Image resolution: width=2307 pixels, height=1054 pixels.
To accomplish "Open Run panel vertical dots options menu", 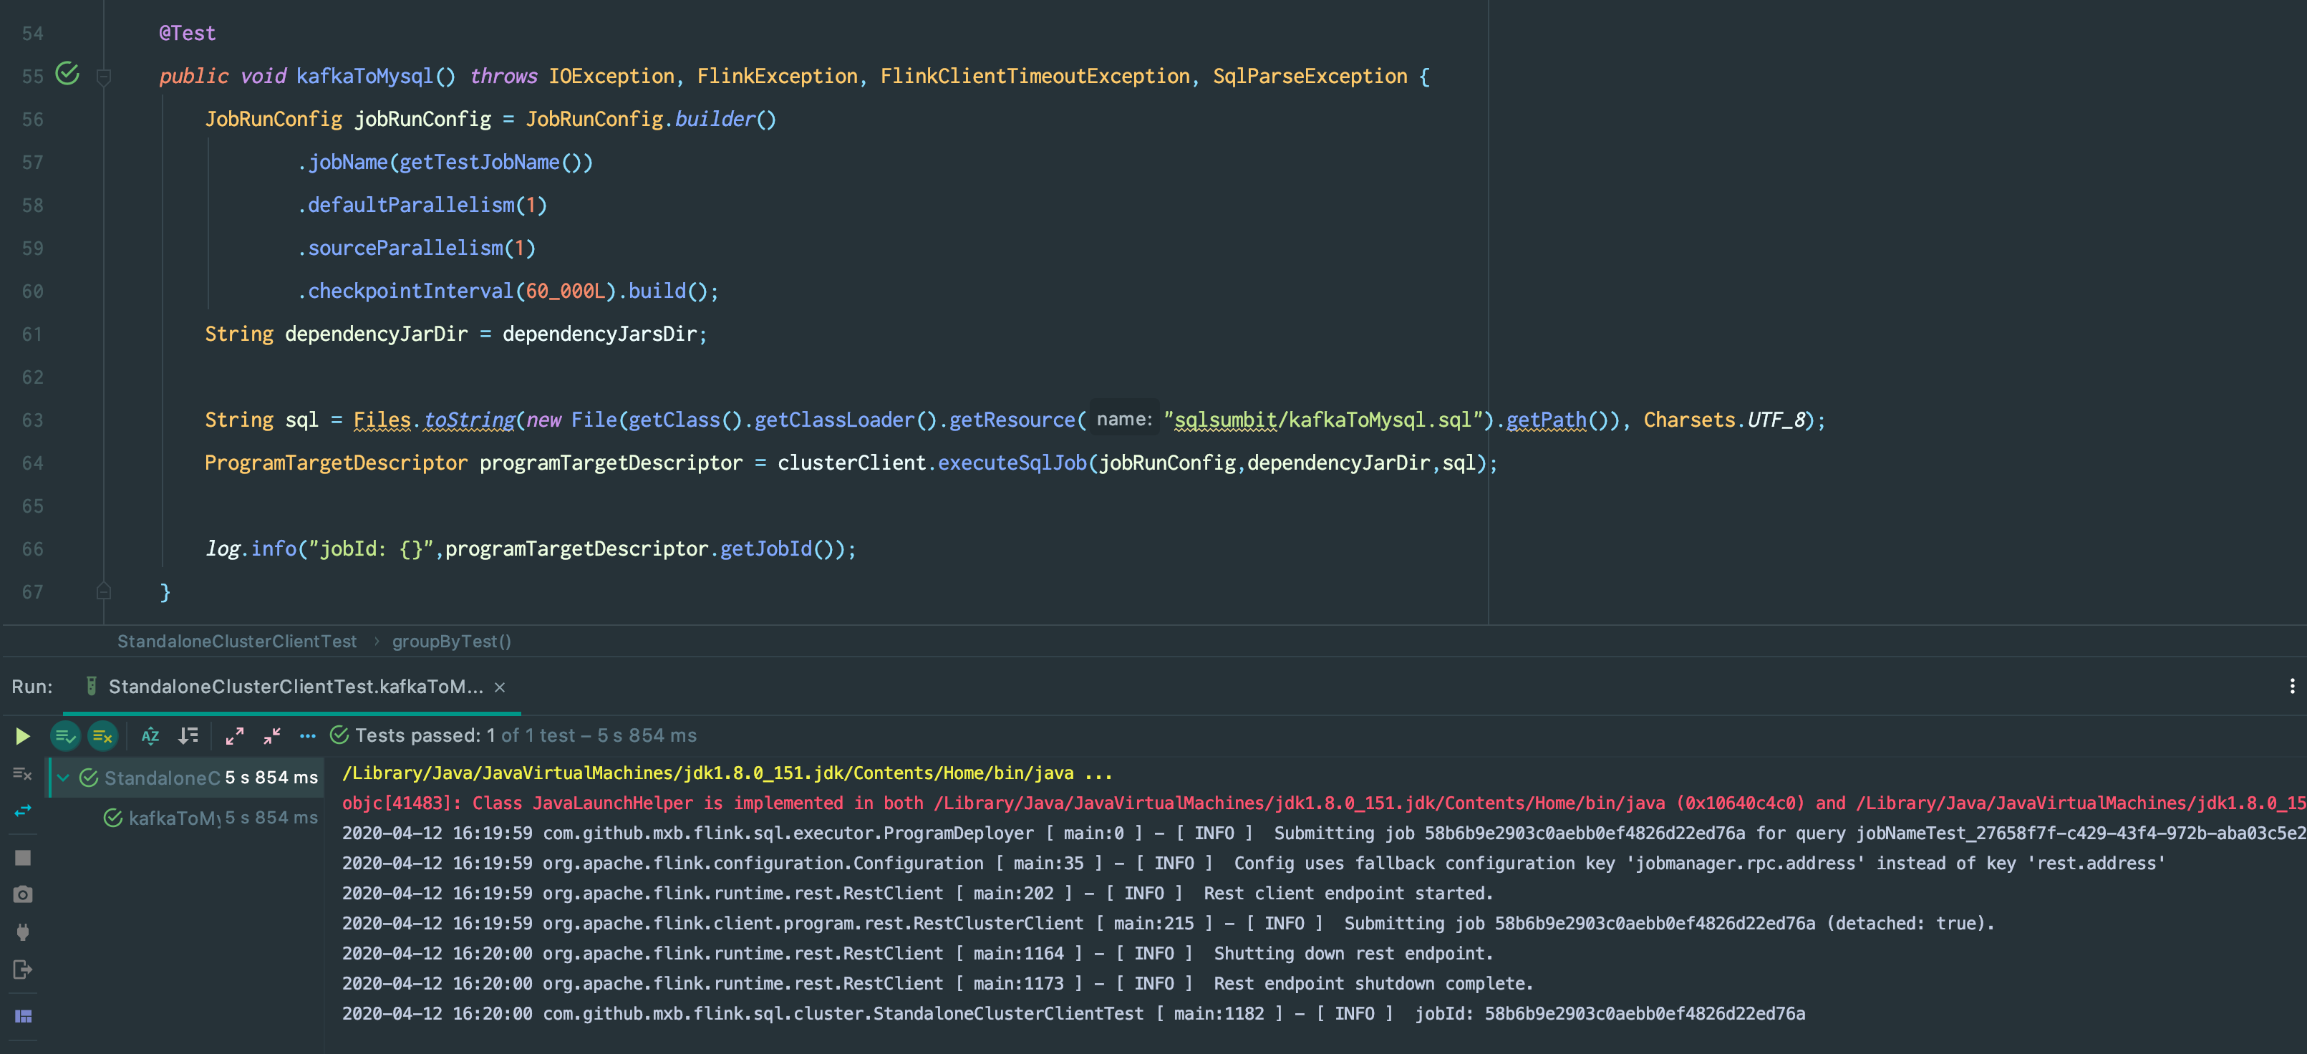I will 2292,686.
